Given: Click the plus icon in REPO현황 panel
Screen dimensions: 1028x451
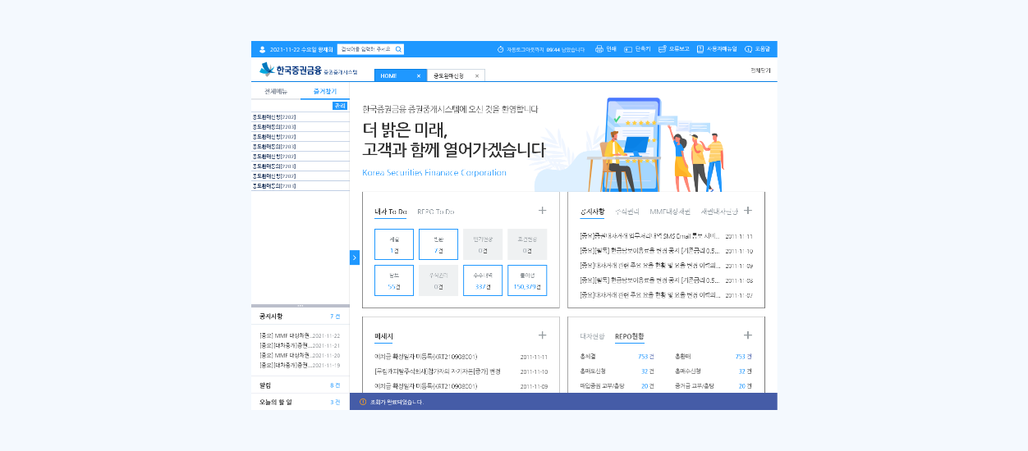Looking at the screenshot, I should point(747,335).
